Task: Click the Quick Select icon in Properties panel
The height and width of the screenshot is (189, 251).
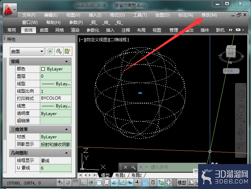Action: click(68, 51)
